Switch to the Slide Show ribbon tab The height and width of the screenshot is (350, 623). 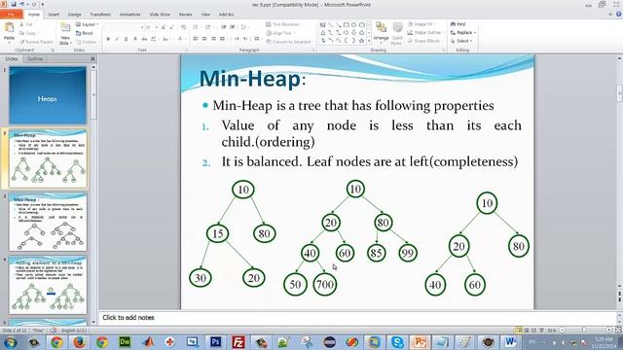[160, 15]
